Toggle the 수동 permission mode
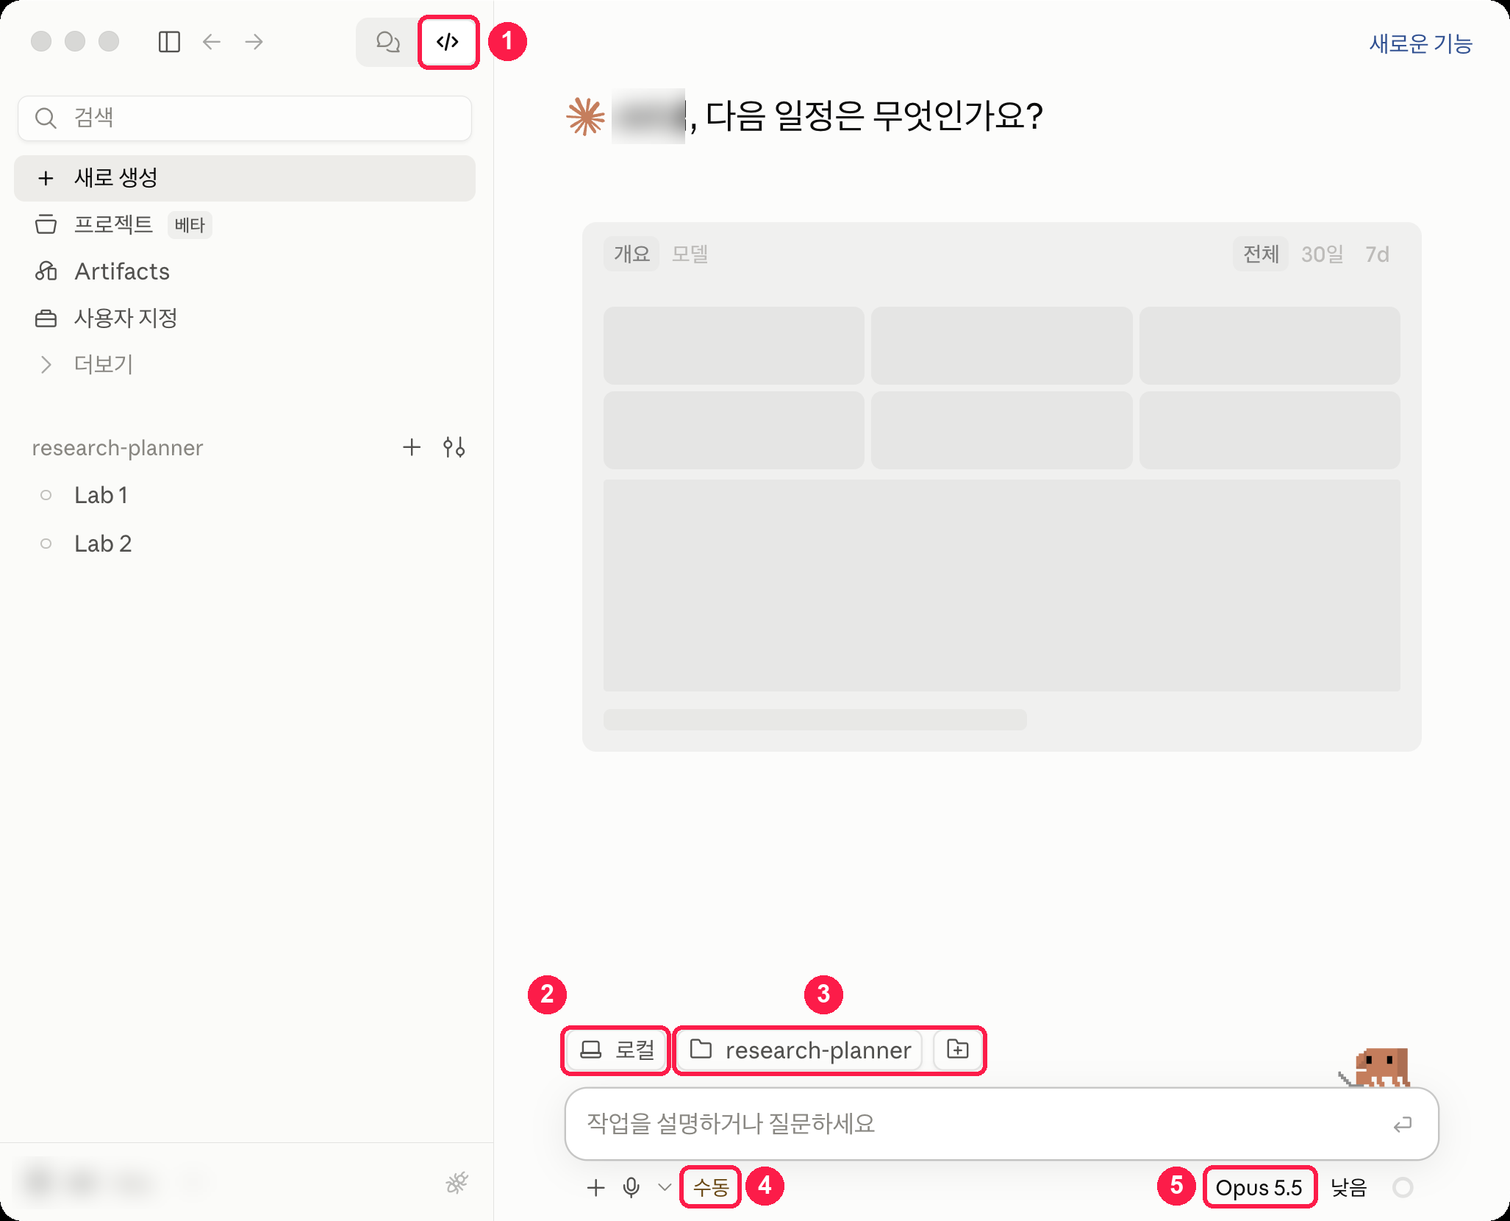This screenshot has width=1510, height=1221. point(710,1187)
